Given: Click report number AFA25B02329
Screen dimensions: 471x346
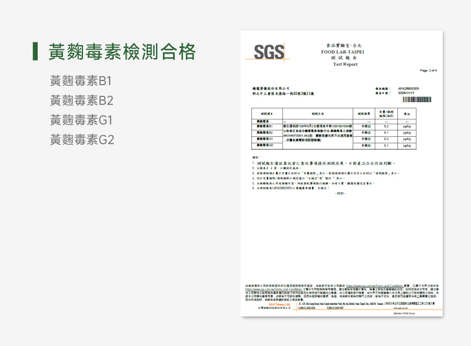Looking at the screenshot, I should click(408, 88).
